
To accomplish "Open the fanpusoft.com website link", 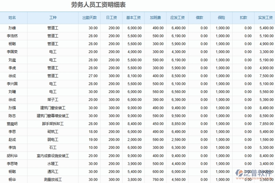I will [x=253, y=178].
